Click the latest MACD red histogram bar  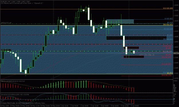pyautogui.click(x=134, y=90)
